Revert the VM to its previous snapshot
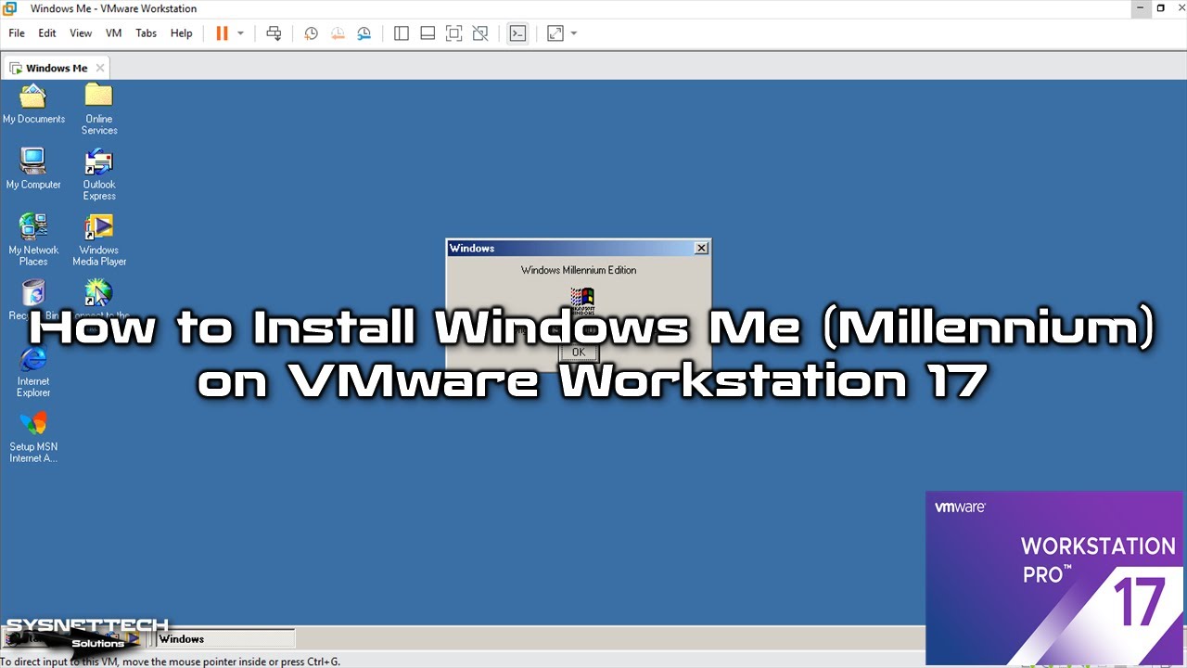Image resolution: width=1187 pixels, height=668 pixels. pos(338,33)
